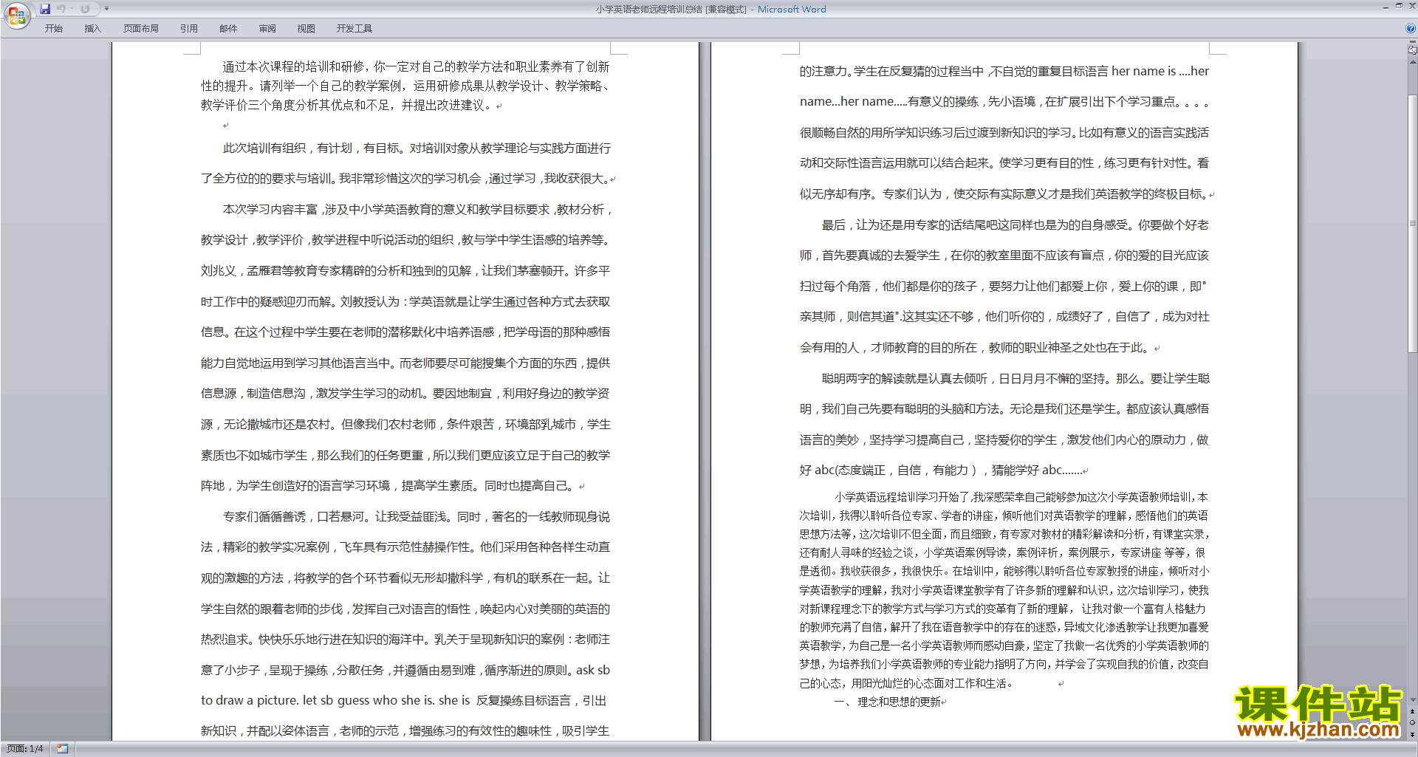
Task: Click the Next Page double-arrow button
Action: pos(1412,734)
